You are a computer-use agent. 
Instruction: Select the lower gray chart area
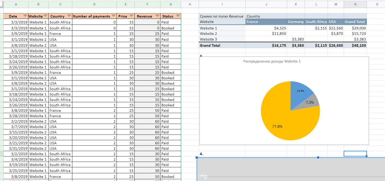coord(291,169)
